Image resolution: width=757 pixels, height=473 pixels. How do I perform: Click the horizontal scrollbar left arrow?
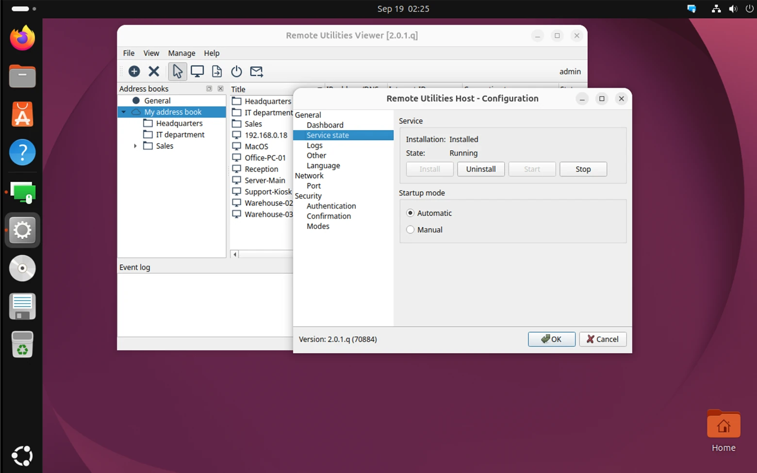pyautogui.click(x=235, y=254)
